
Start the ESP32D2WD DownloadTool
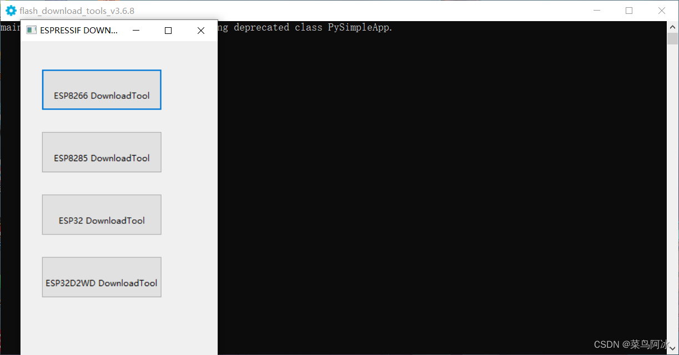pyautogui.click(x=102, y=277)
